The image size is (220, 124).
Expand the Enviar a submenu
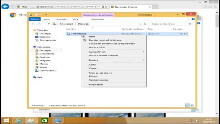click(x=114, y=60)
